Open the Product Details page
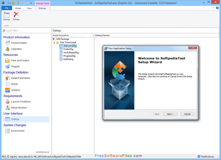This screenshot has height=160, width=221. pyautogui.click(x=19, y=43)
